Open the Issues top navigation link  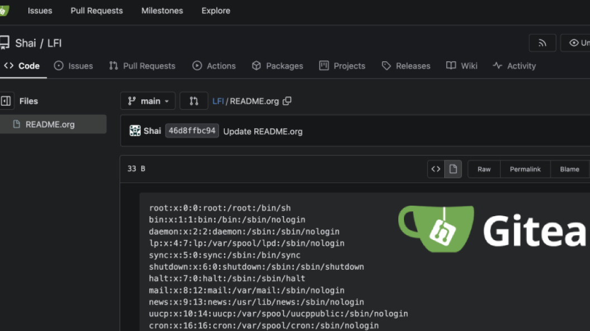coord(40,11)
